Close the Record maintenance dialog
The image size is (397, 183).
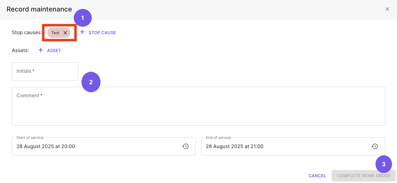point(387,9)
